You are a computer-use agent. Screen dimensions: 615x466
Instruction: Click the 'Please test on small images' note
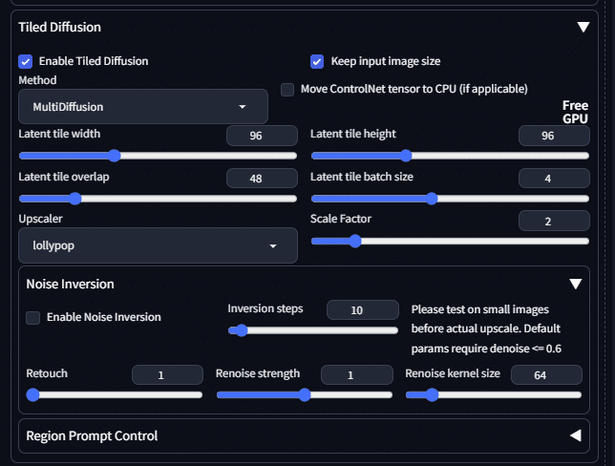point(486,328)
